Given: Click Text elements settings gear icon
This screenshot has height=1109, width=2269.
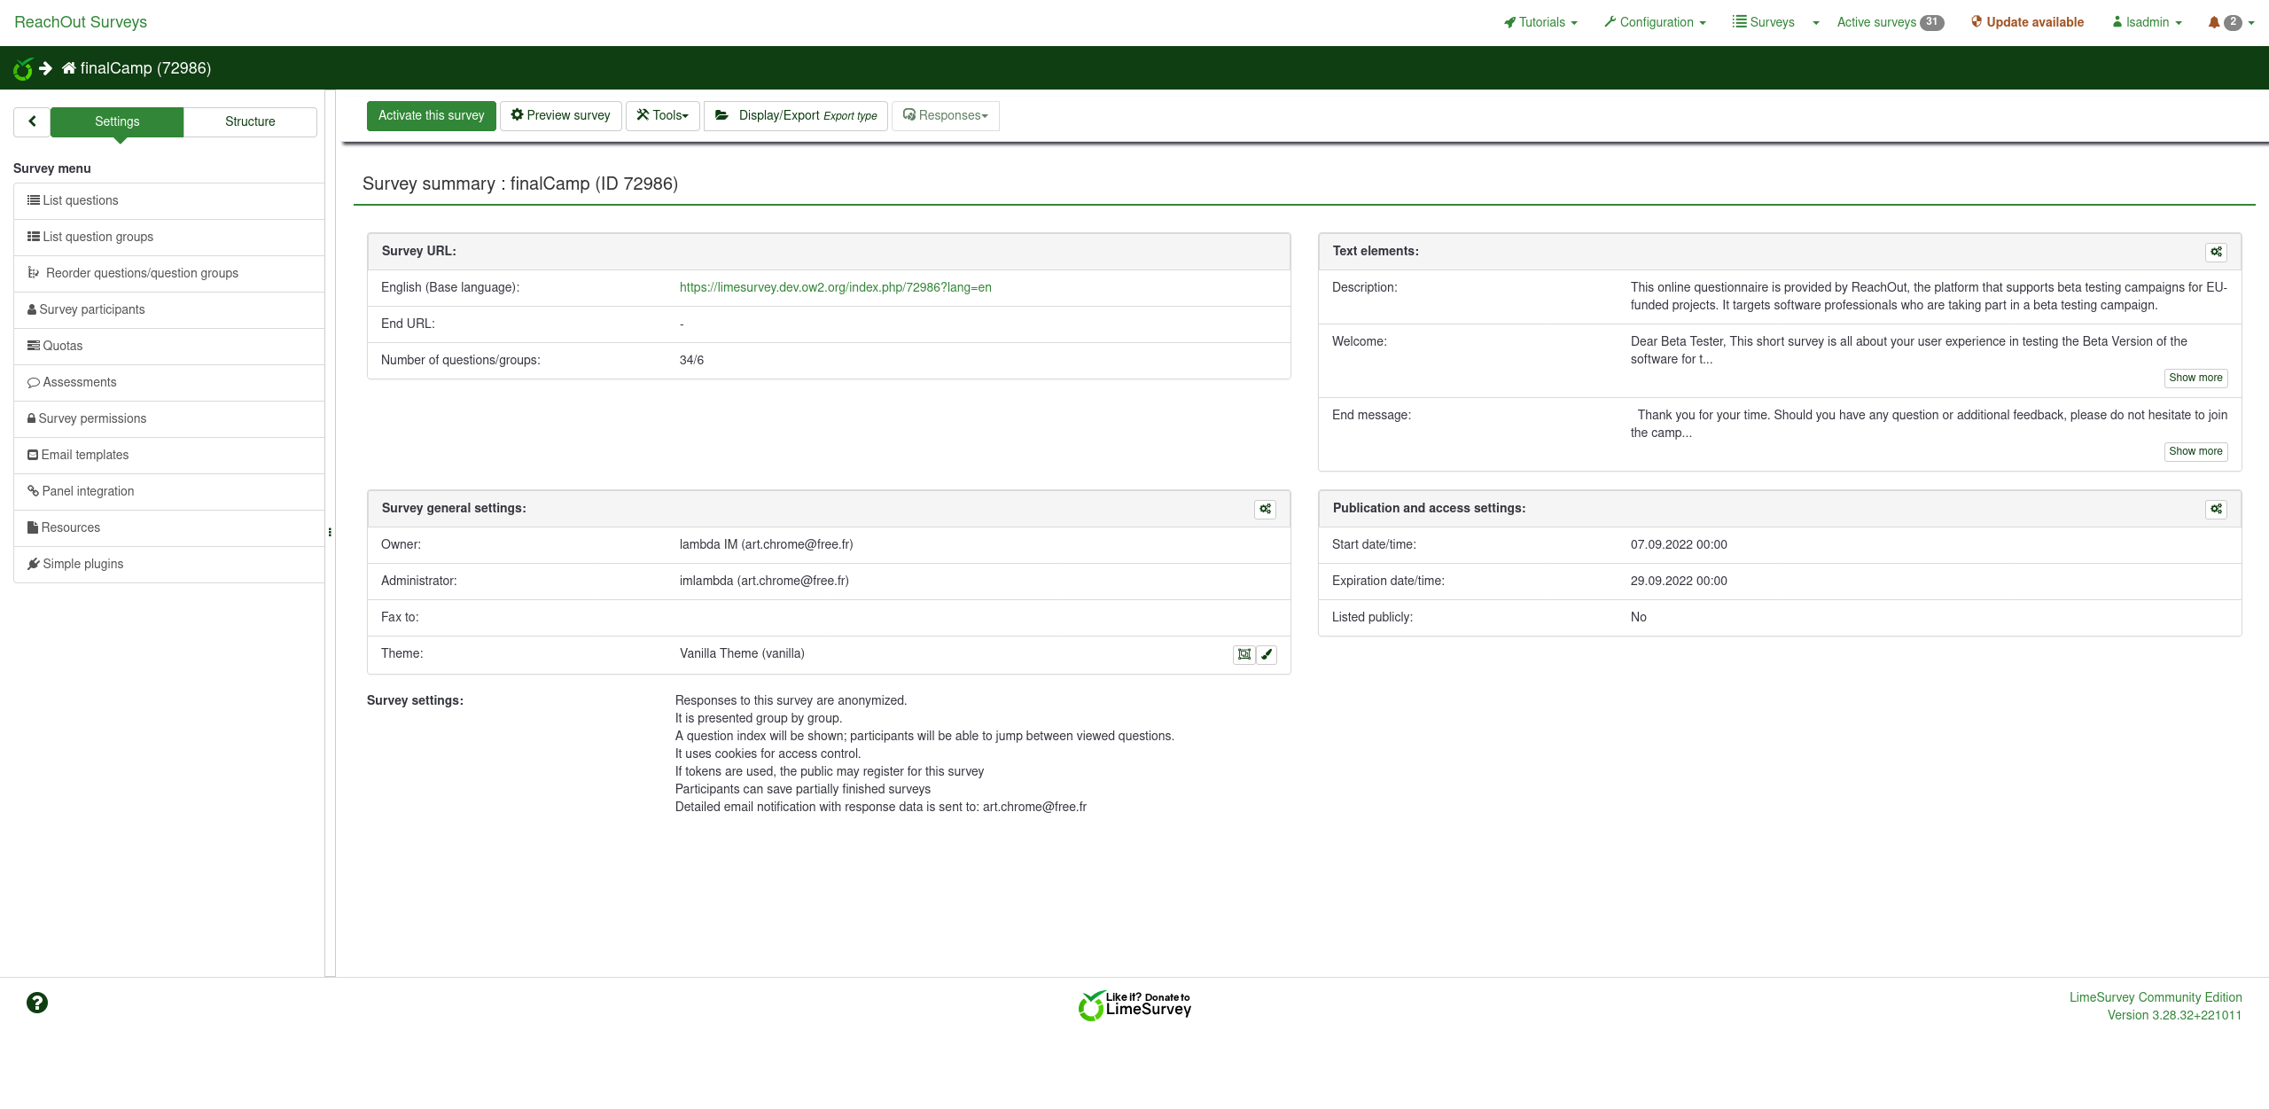Looking at the screenshot, I should (x=2216, y=252).
